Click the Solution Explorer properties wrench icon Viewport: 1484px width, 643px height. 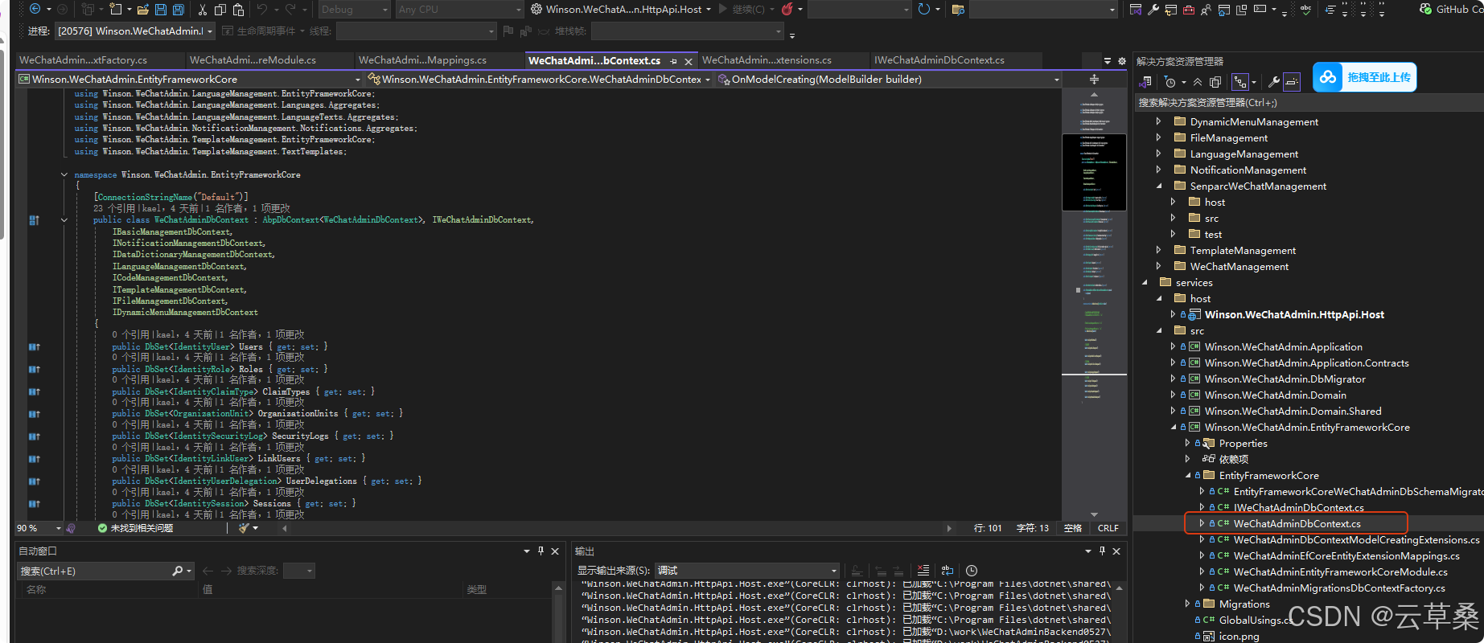[1274, 82]
